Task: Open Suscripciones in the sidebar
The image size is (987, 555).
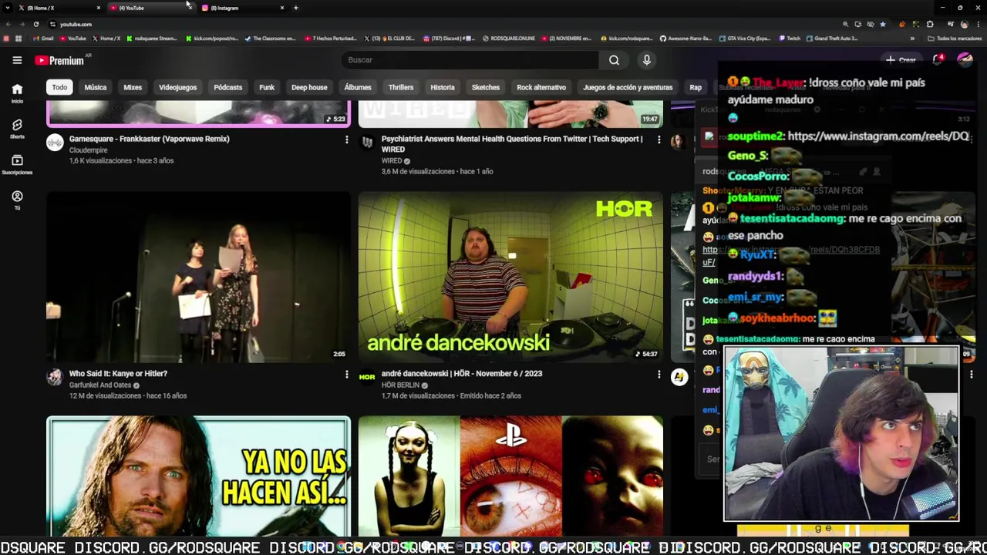Action: 17,164
